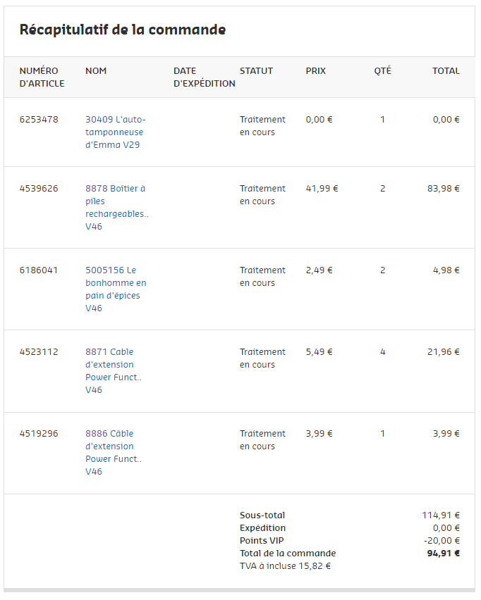Click the Prix column header

315,70
